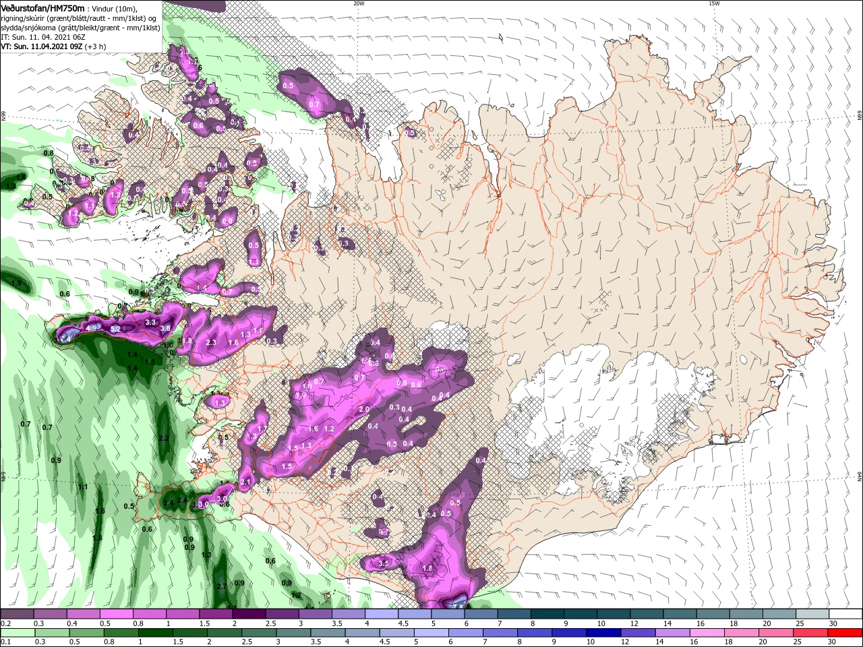The width and height of the screenshot is (863, 647).
Task: Click the 64N latitude label on the right edge
Action: (x=860, y=475)
